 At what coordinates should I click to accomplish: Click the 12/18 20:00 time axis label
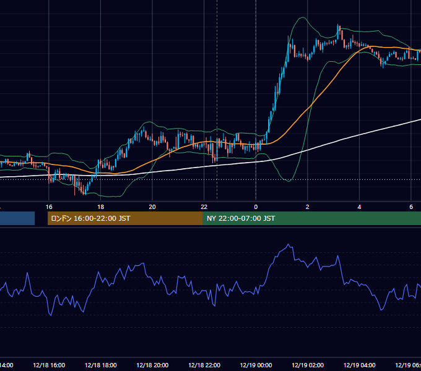coord(152,365)
